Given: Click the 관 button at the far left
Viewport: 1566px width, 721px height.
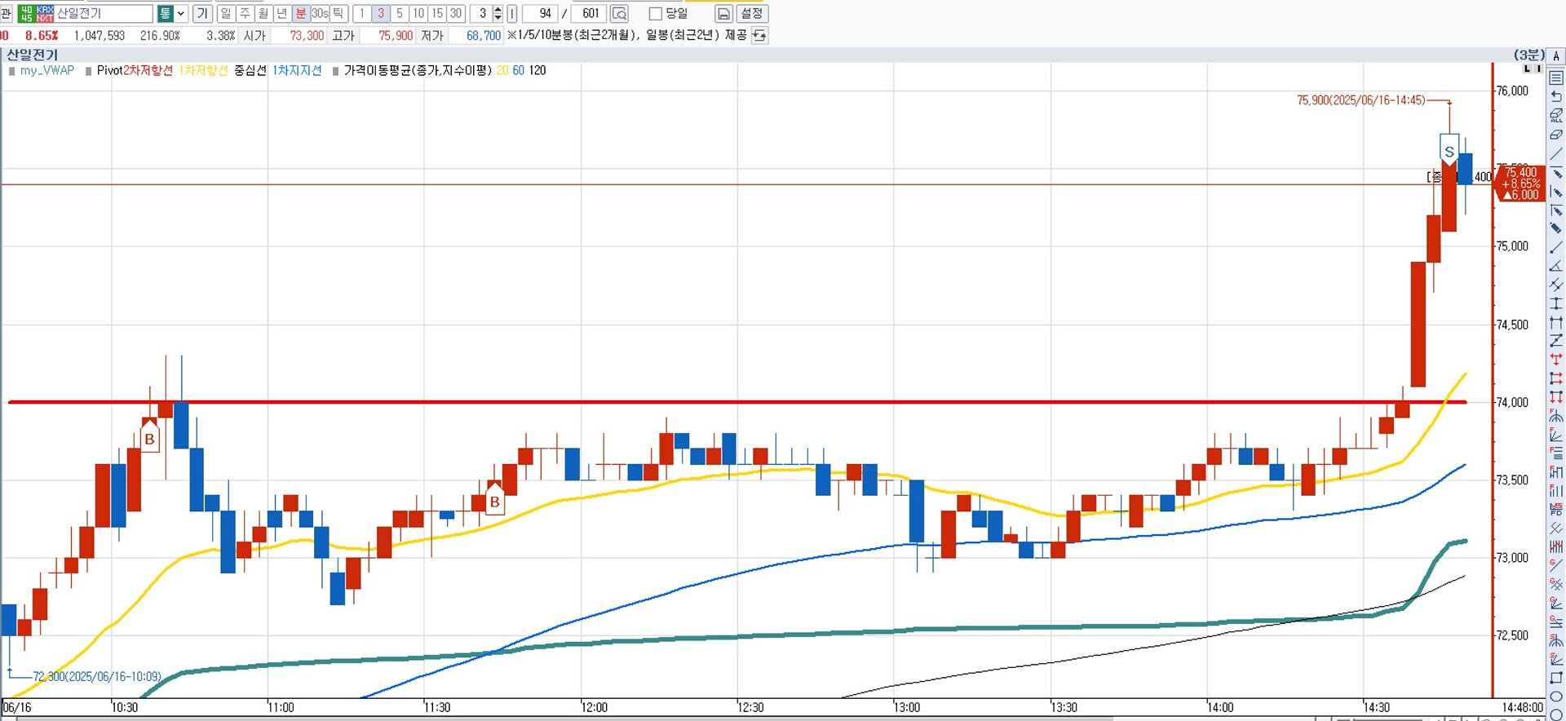Looking at the screenshot, I should click(x=6, y=14).
